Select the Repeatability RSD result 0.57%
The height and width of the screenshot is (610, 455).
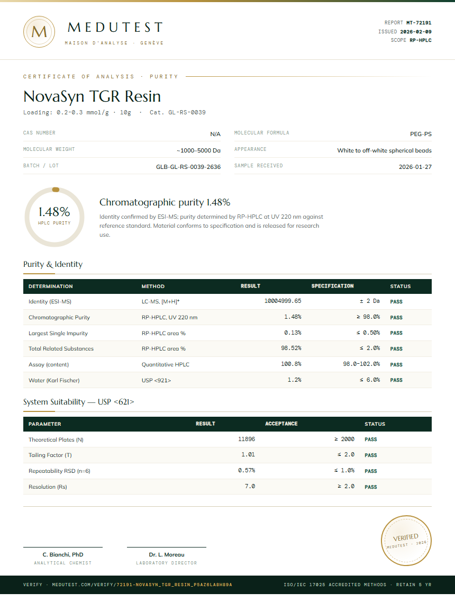coord(247,471)
